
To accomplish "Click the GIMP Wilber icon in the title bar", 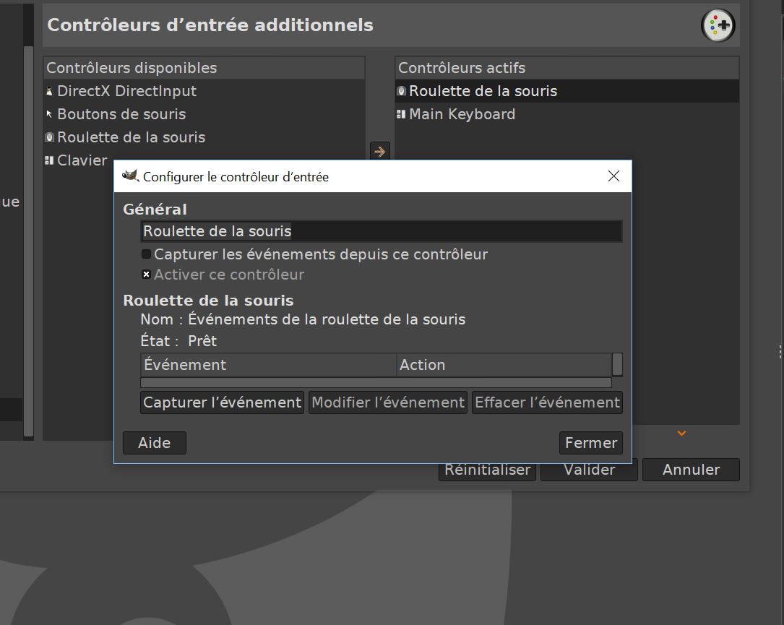I will point(130,176).
